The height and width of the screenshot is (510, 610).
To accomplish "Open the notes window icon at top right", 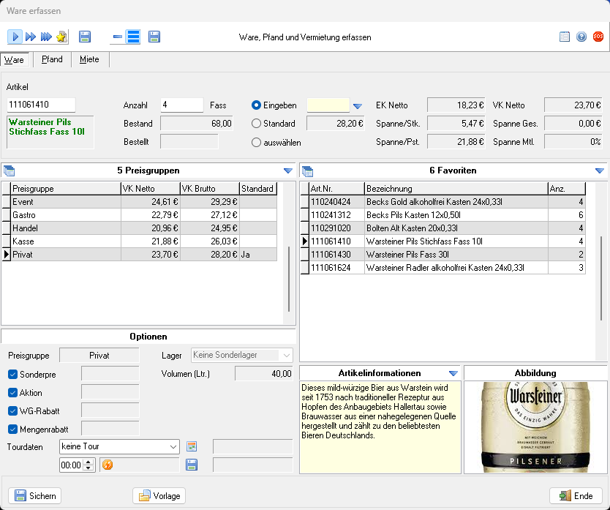I will pyautogui.click(x=565, y=37).
